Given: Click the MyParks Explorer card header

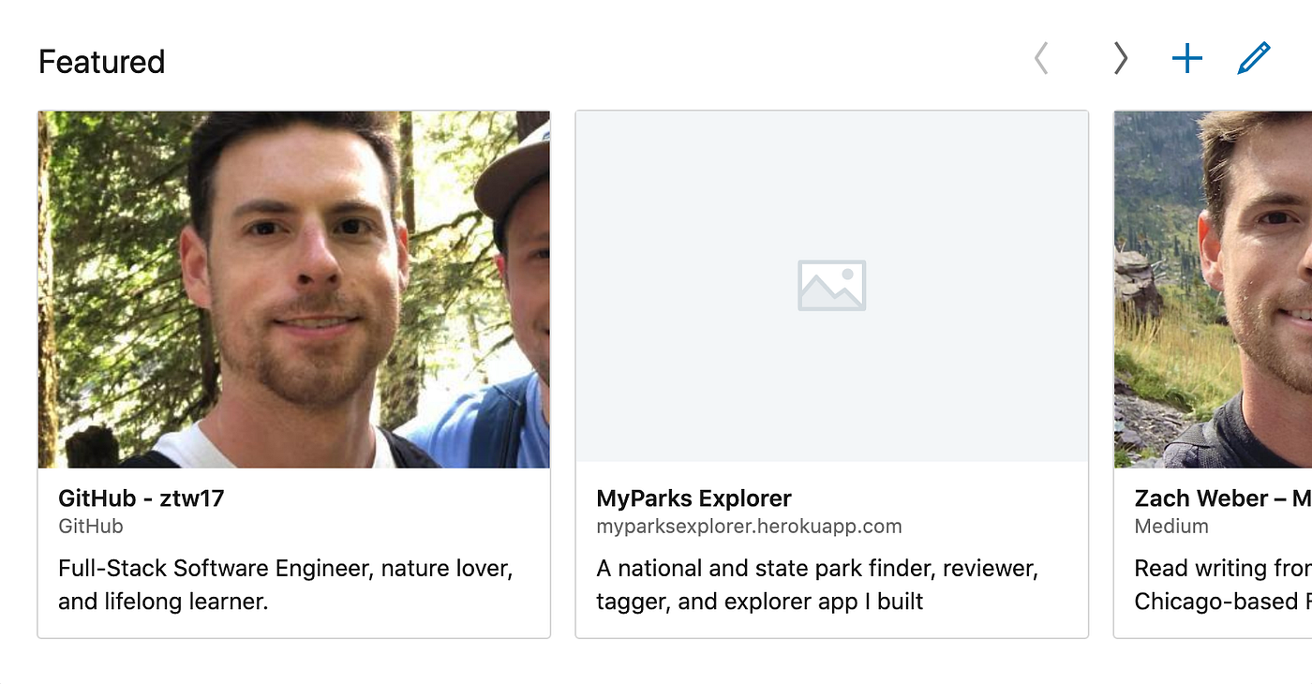Looking at the screenshot, I should coord(693,498).
